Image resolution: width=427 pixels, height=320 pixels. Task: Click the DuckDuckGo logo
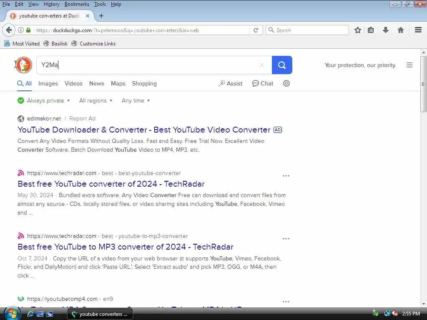tap(24, 65)
